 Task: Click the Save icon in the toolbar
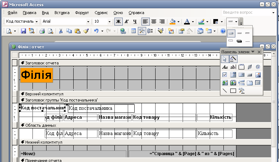point(23,31)
